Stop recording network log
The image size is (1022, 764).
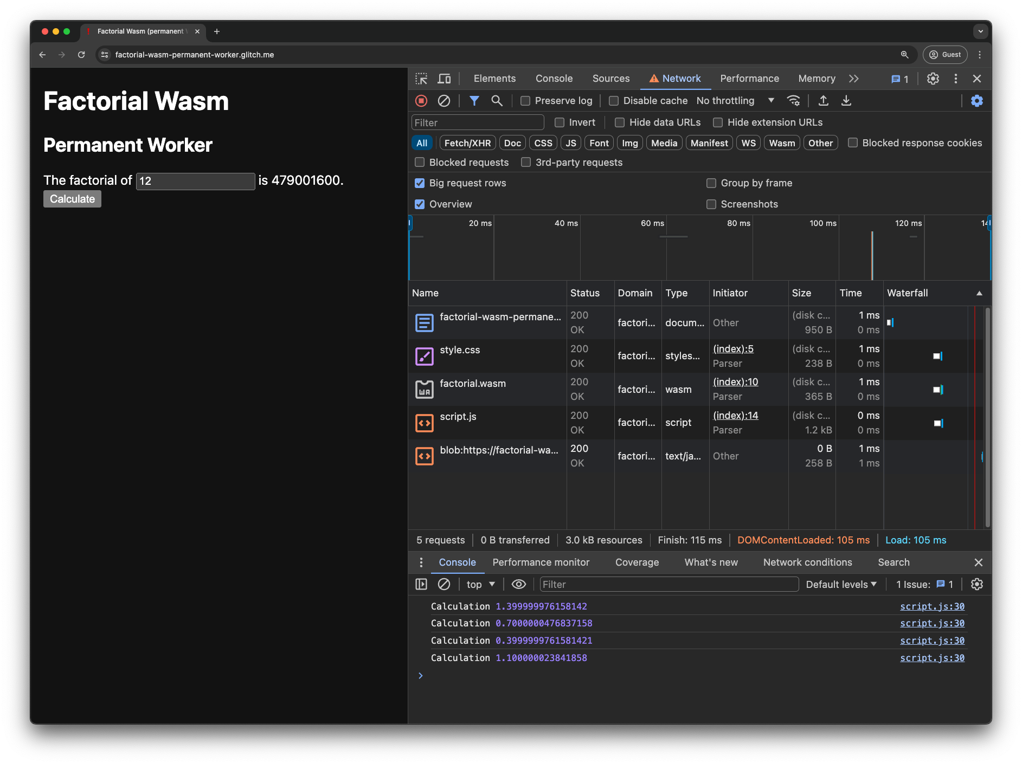[x=421, y=101]
